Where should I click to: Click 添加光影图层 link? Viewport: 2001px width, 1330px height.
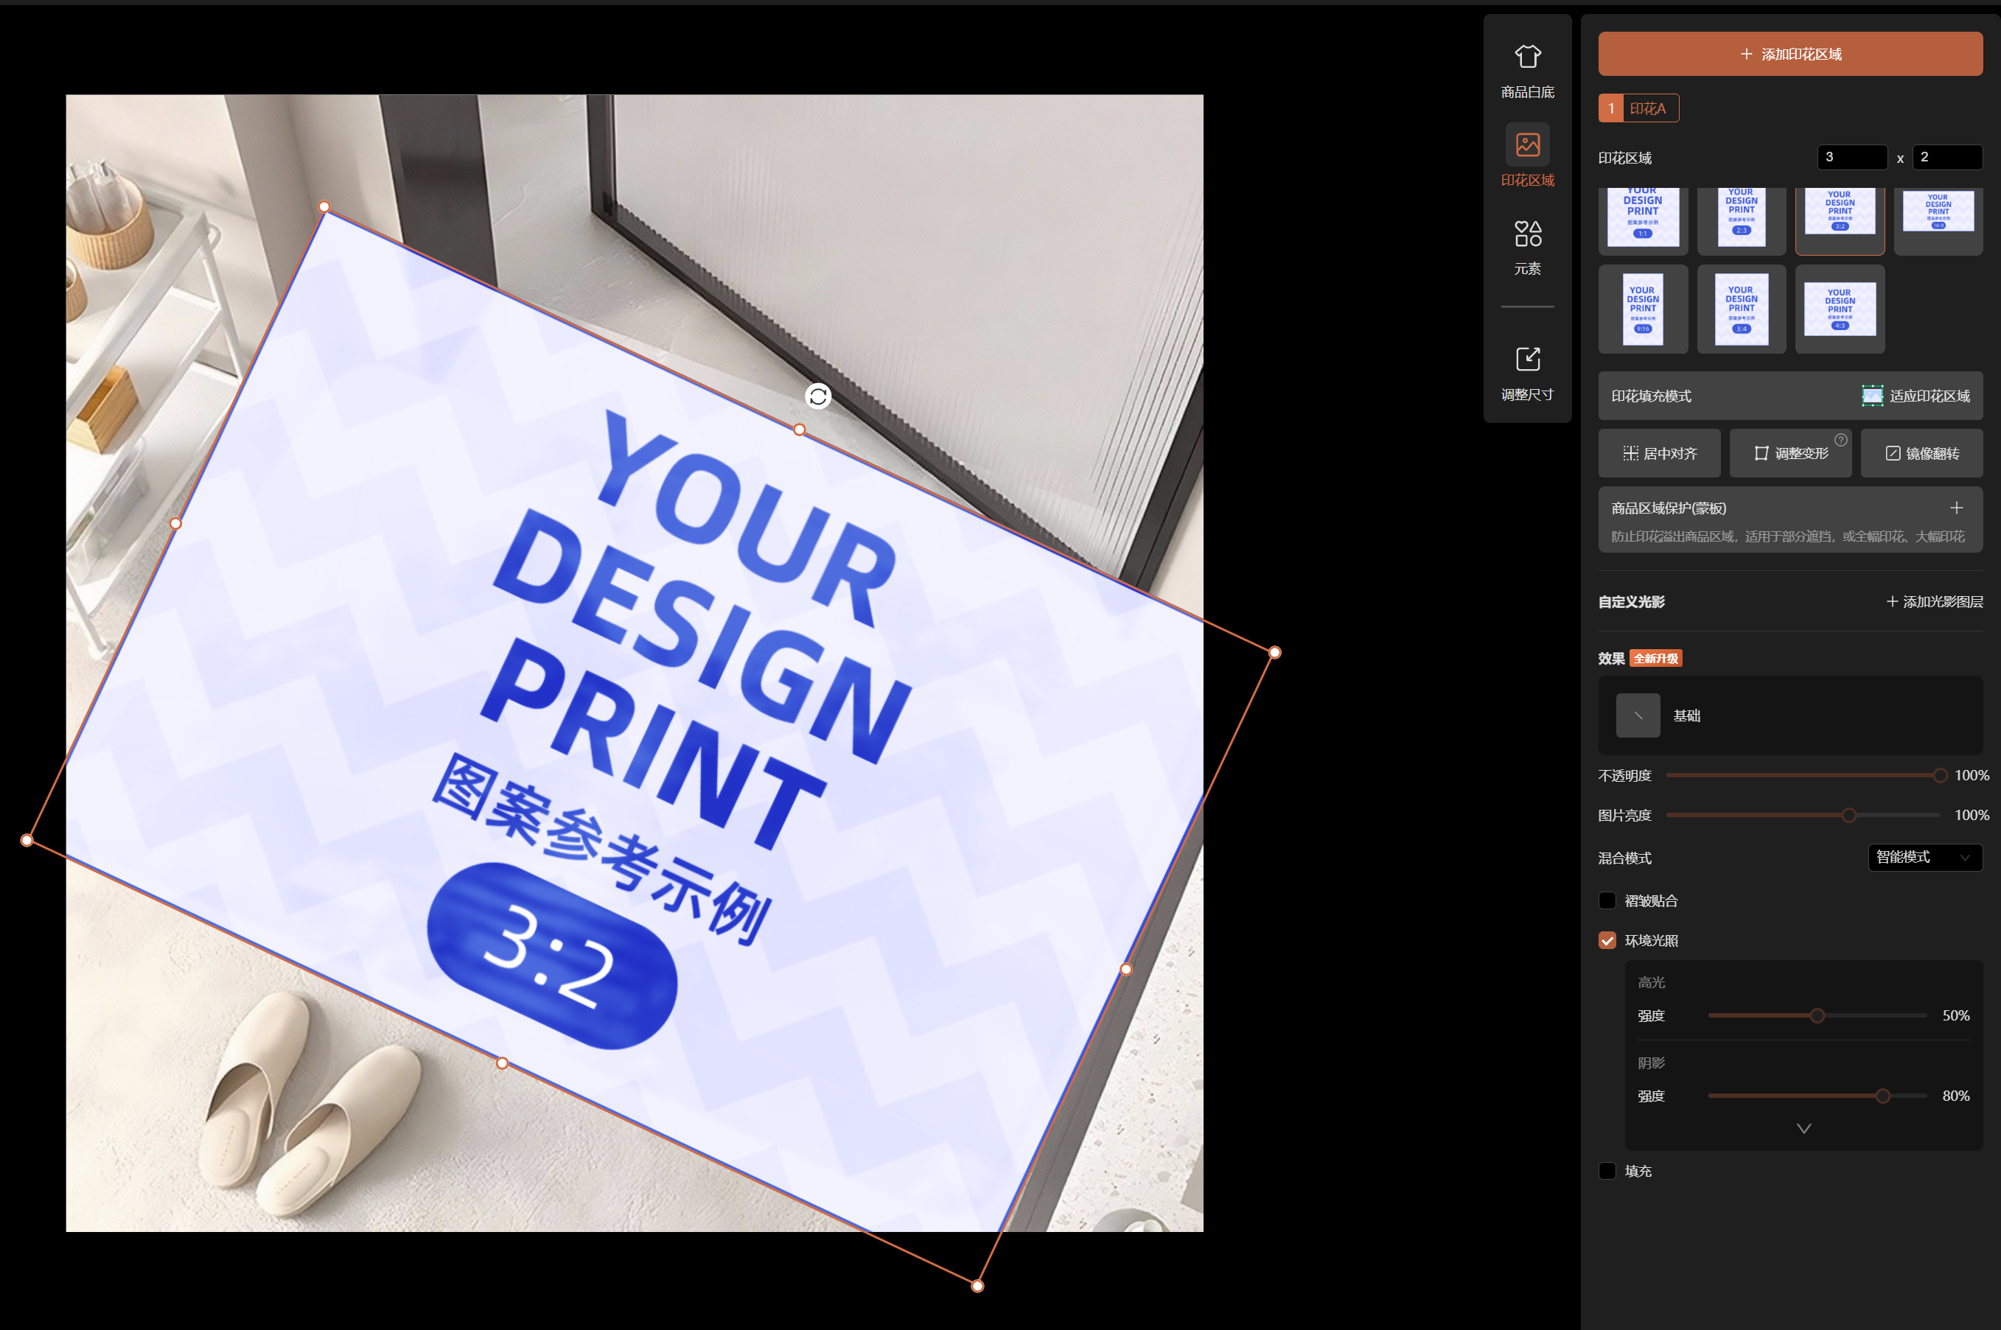coord(1934,602)
